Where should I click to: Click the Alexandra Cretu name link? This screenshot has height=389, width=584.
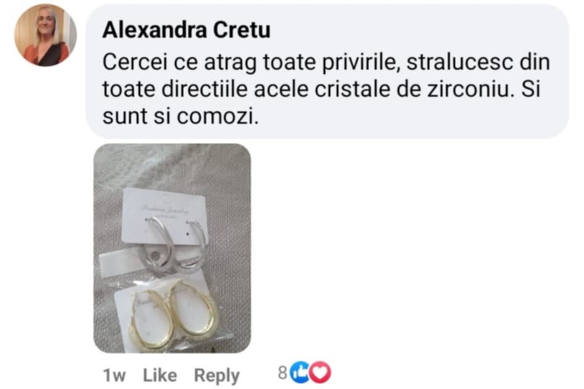tap(186, 30)
